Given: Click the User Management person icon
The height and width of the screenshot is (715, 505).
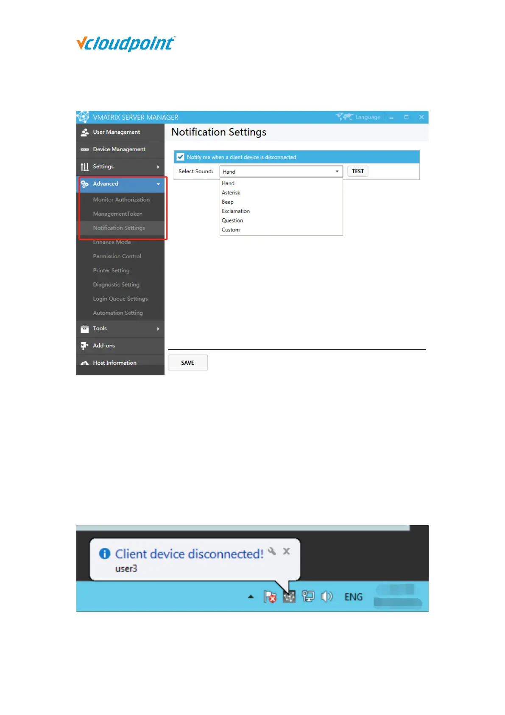Looking at the screenshot, I should (x=85, y=132).
